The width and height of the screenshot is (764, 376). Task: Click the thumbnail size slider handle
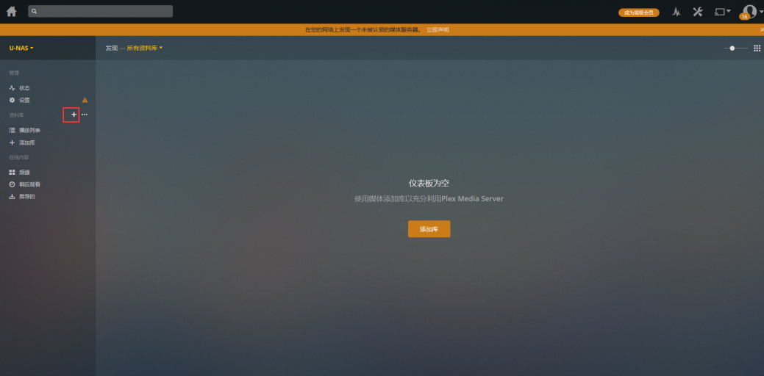pos(732,48)
